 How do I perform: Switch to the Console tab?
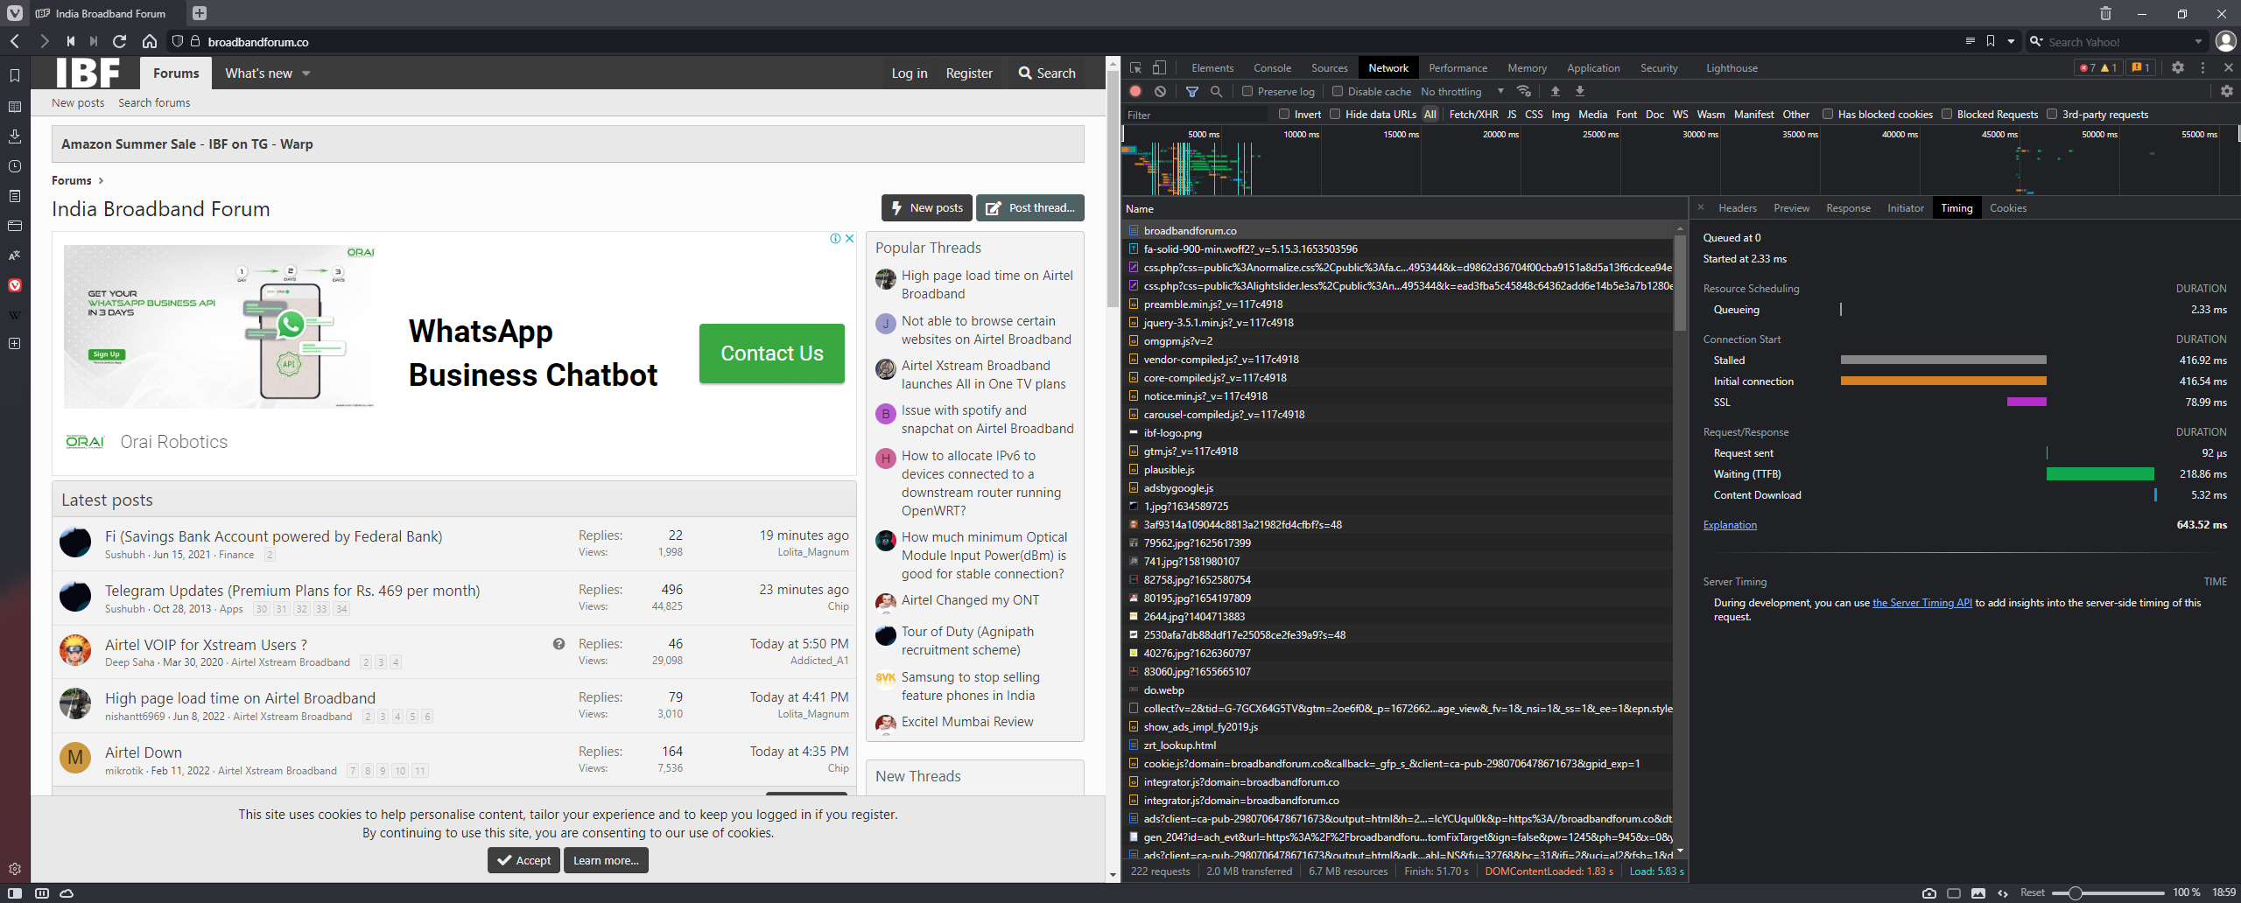click(x=1272, y=68)
